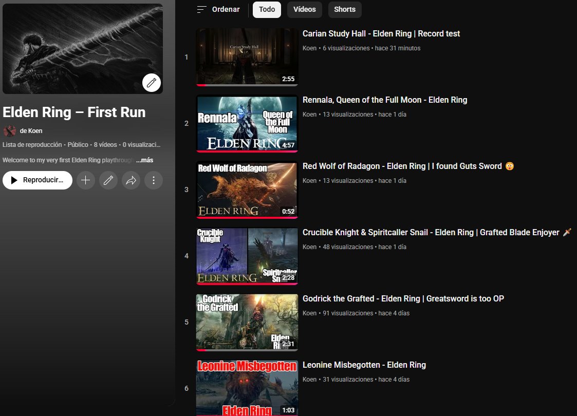Click title Rennala, Queen of the Full Moon - Elden Ring
The width and height of the screenshot is (577, 416).
point(385,100)
